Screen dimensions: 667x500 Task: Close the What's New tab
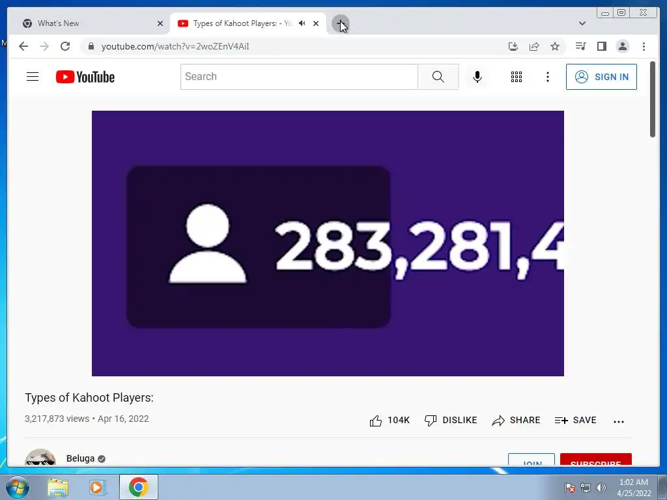[160, 23]
